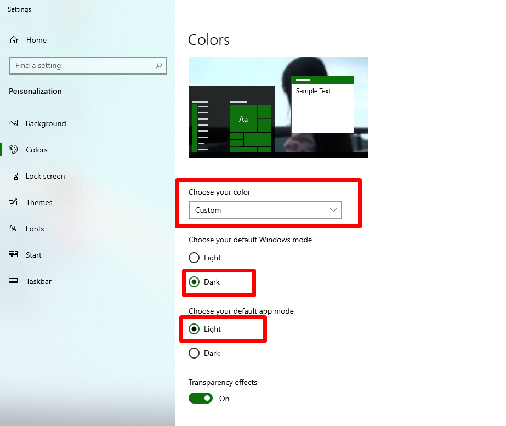This screenshot has height=426, width=506.
Task: Select Light for default app mode
Action: tap(194, 329)
